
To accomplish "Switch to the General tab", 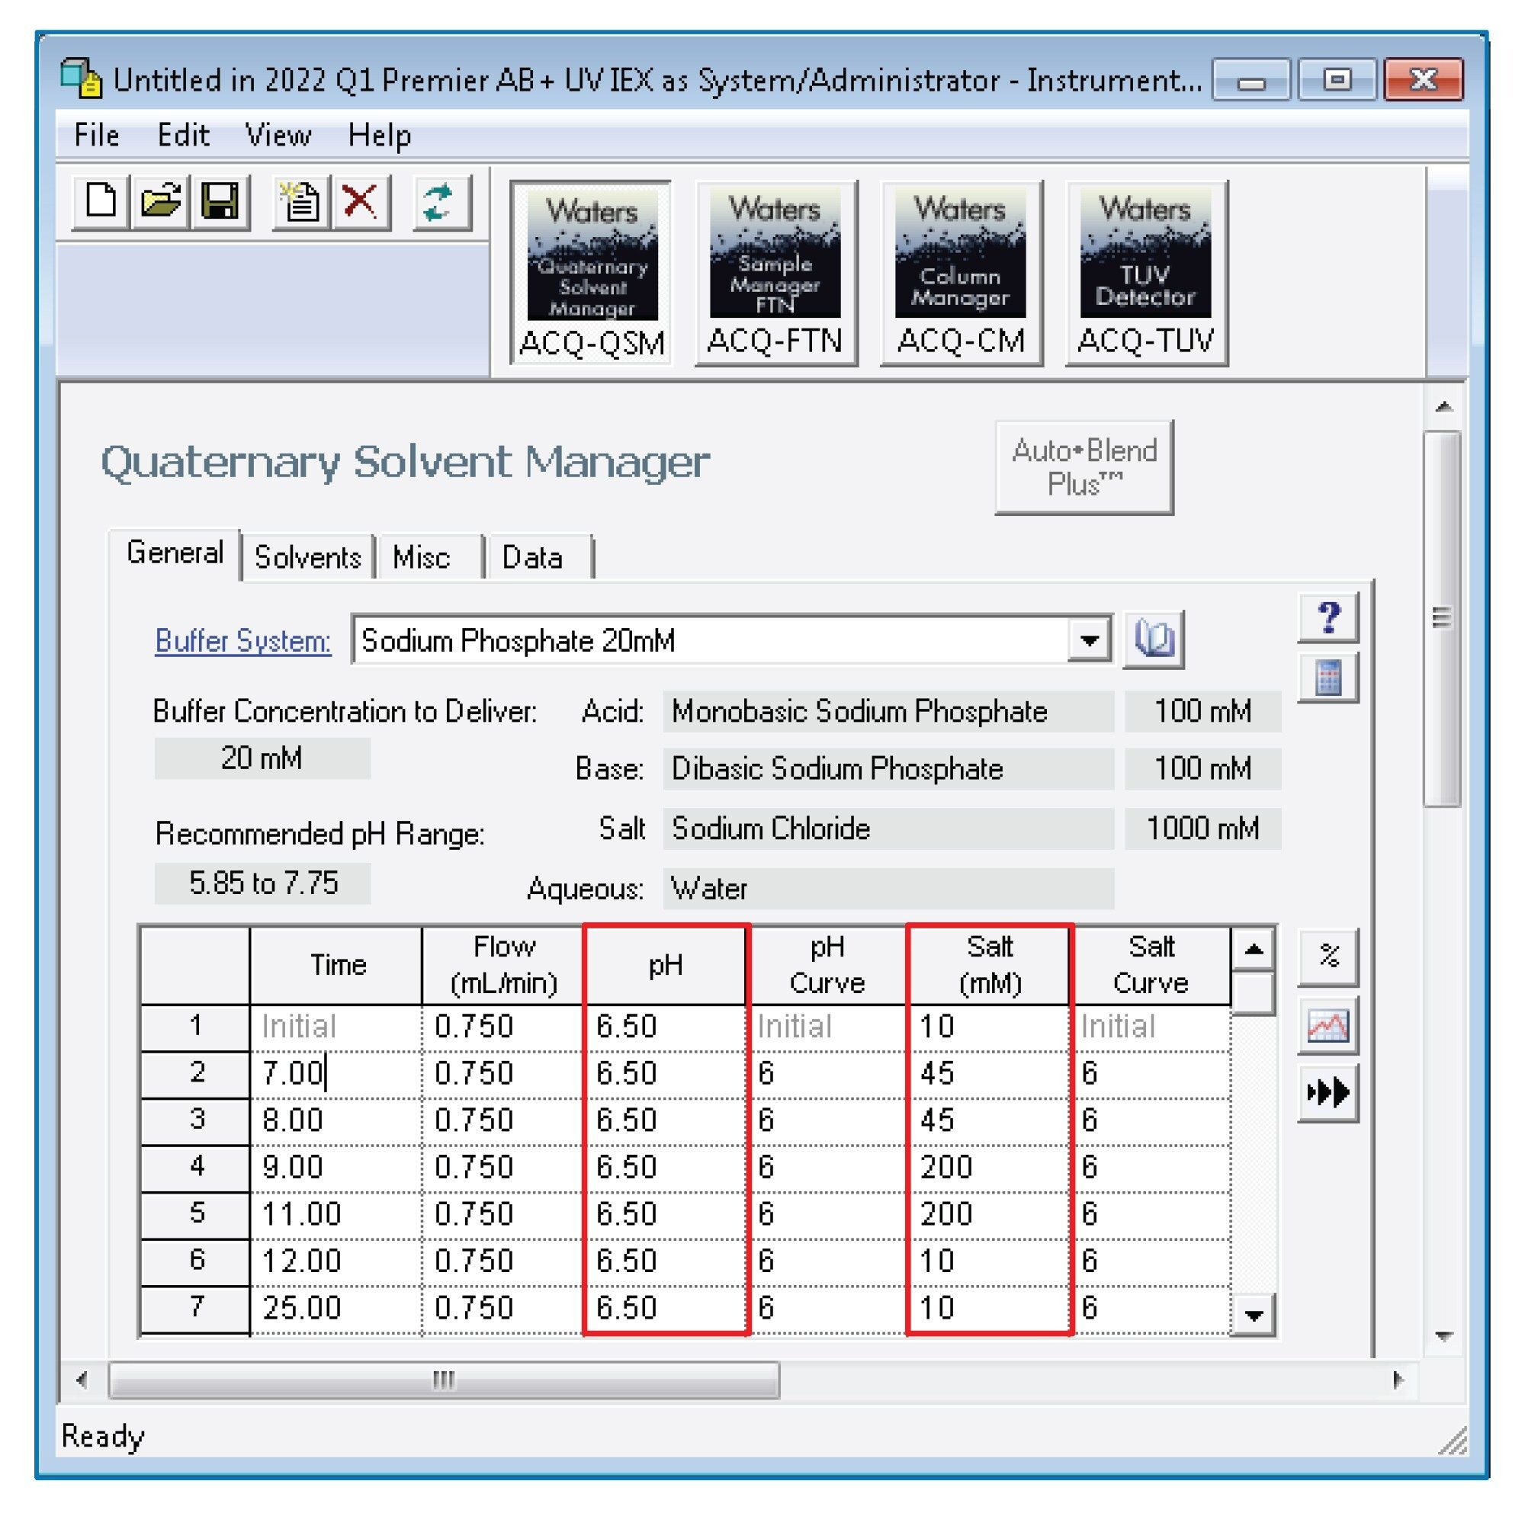I will [x=175, y=553].
